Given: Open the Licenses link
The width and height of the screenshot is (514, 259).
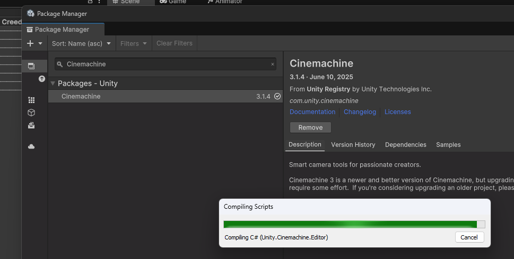Looking at the screenshot, I should click(x=397, y=112).
